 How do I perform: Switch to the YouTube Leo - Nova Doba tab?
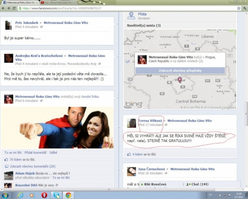tap(57, 3)
